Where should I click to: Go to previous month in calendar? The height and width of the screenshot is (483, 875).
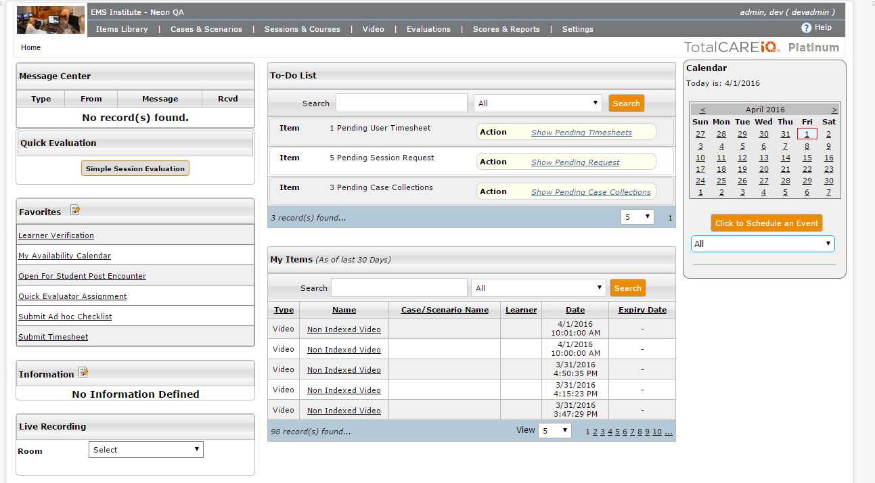coord(702,110)
